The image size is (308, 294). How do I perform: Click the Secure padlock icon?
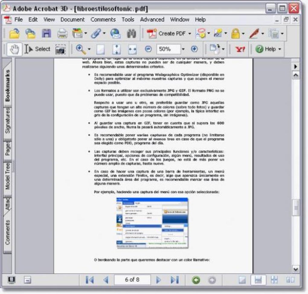[x=235, y=33]
